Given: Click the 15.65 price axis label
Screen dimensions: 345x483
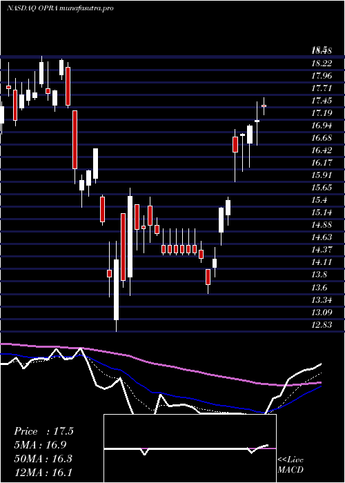Looking at the screenshot, I should (322, 188).
